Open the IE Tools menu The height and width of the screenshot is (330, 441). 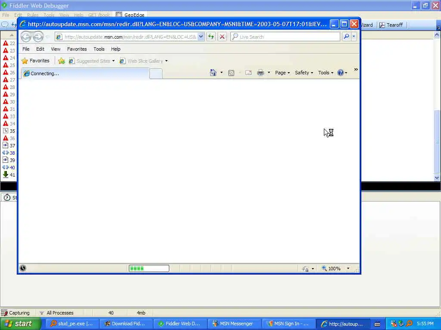coord(99,49)
